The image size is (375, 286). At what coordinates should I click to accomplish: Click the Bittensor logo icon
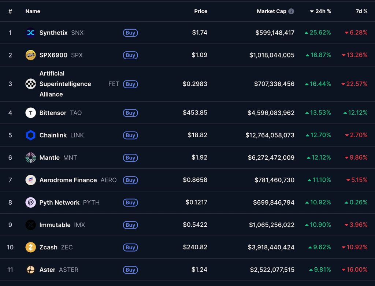[x=30, y=113]
